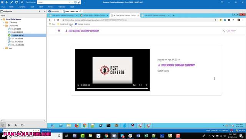This screenshot has height=139, width=246.
Task: Switch to the Dashboard tab
Action: (x=54, y=11)
